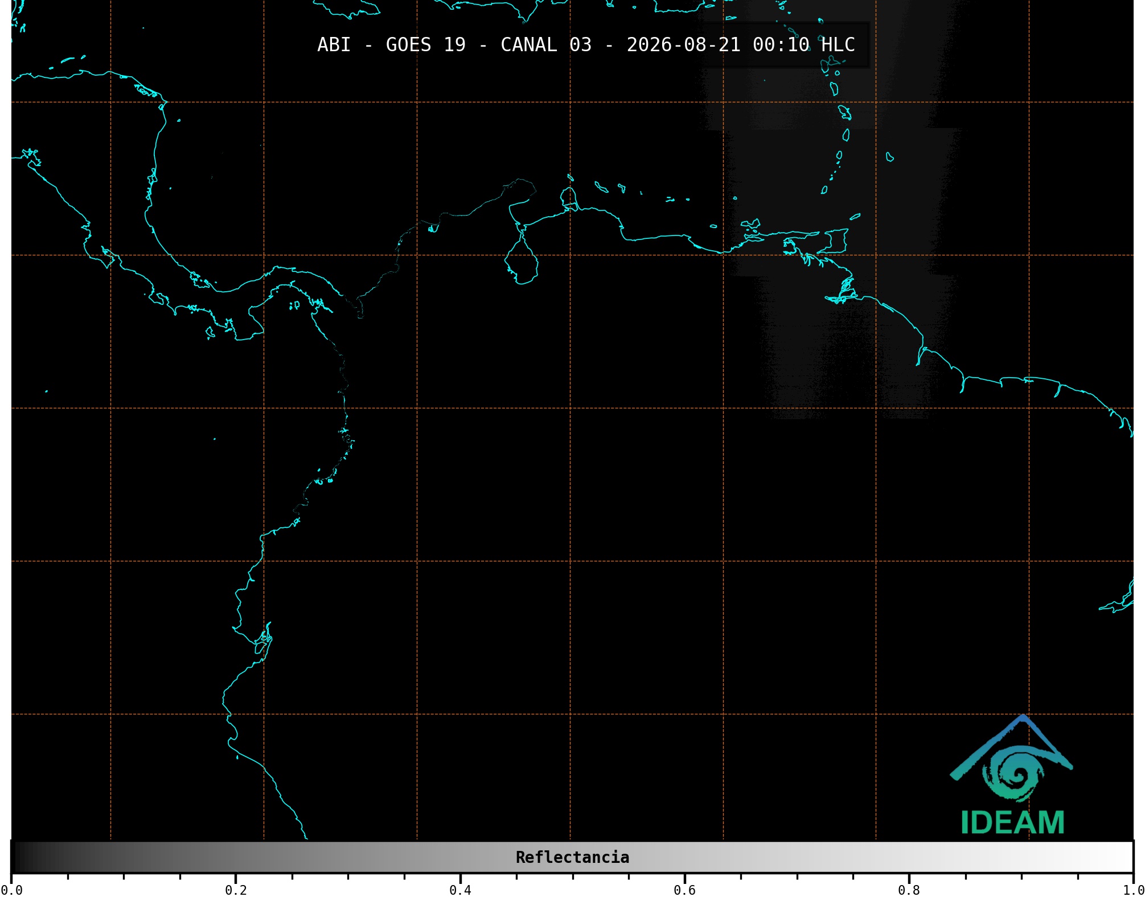Click the green IDEAM wordmark
1145x897 pixels.
pyautogui.click(x=1012, y=822)
